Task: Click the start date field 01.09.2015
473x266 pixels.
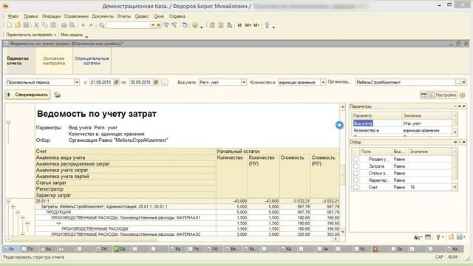Action: pos(101,82)
